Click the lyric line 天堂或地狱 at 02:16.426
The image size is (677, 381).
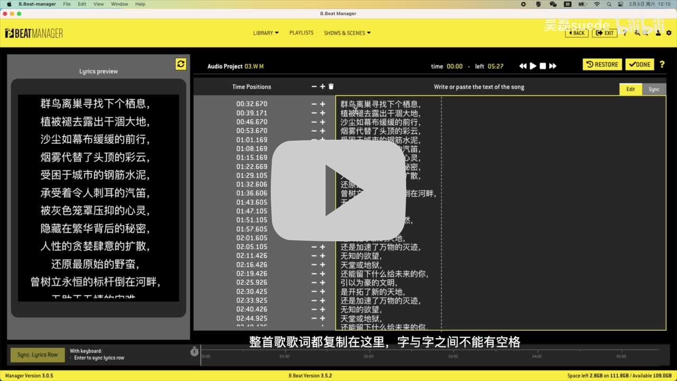pyautogui.click(x=361, y=265)
